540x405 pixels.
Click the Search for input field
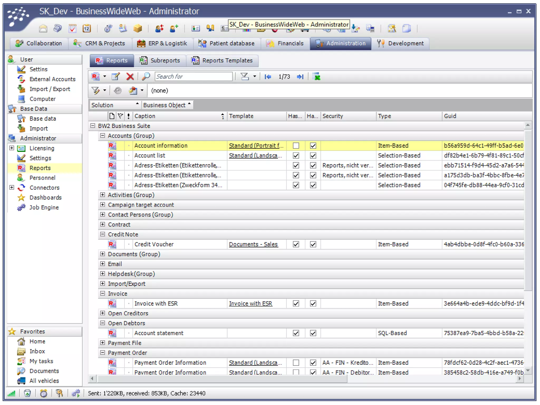pyautogui.click(x=193, y=76)
